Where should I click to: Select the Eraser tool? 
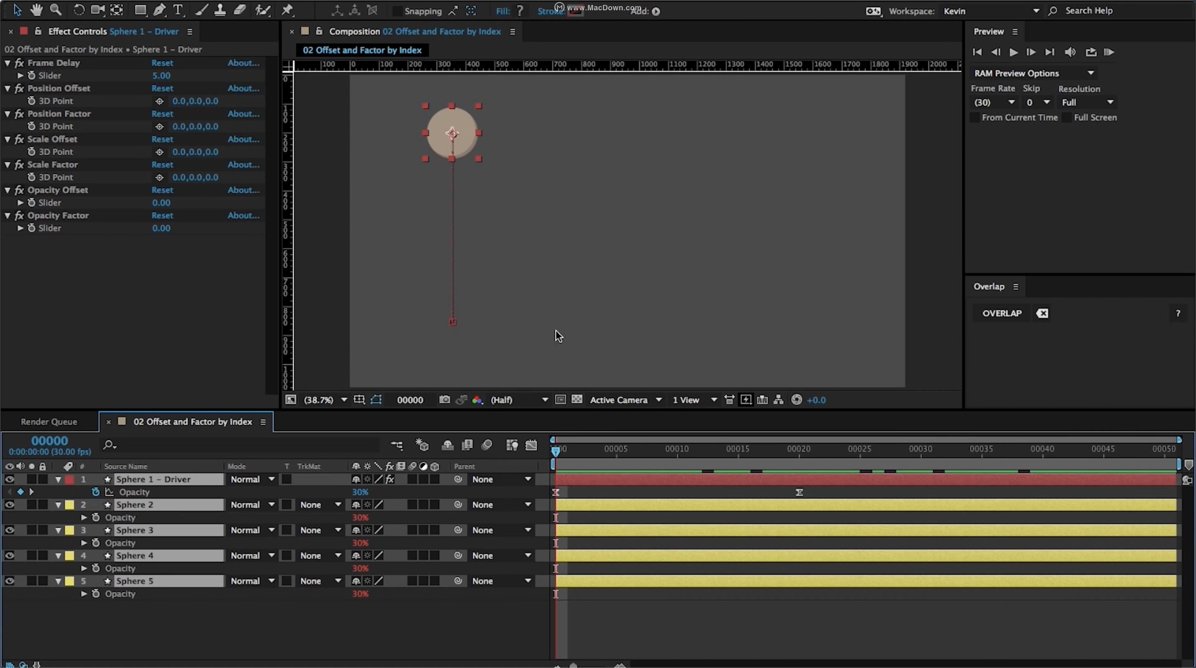(240, 10)
